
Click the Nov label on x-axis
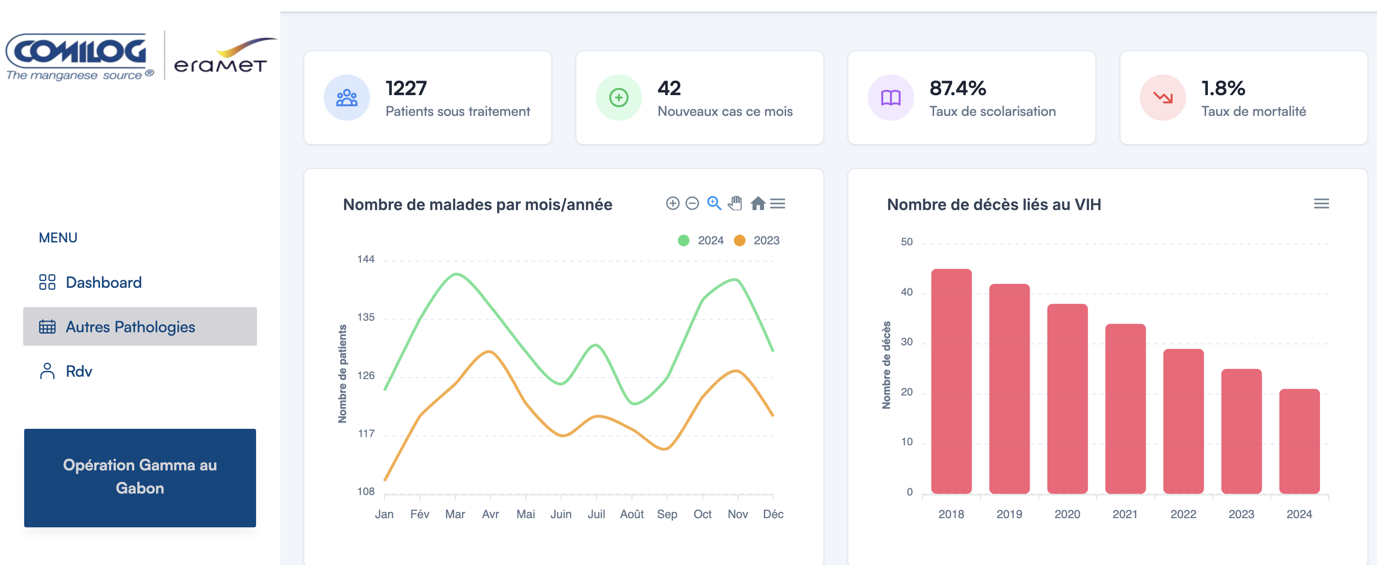point(738,514)
